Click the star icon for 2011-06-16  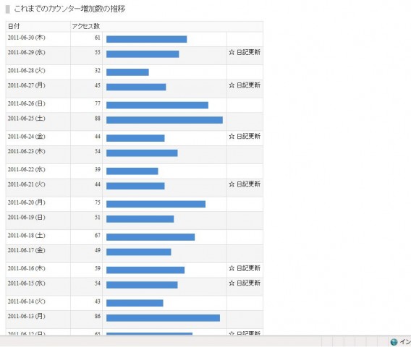click(x=232, y=268)
